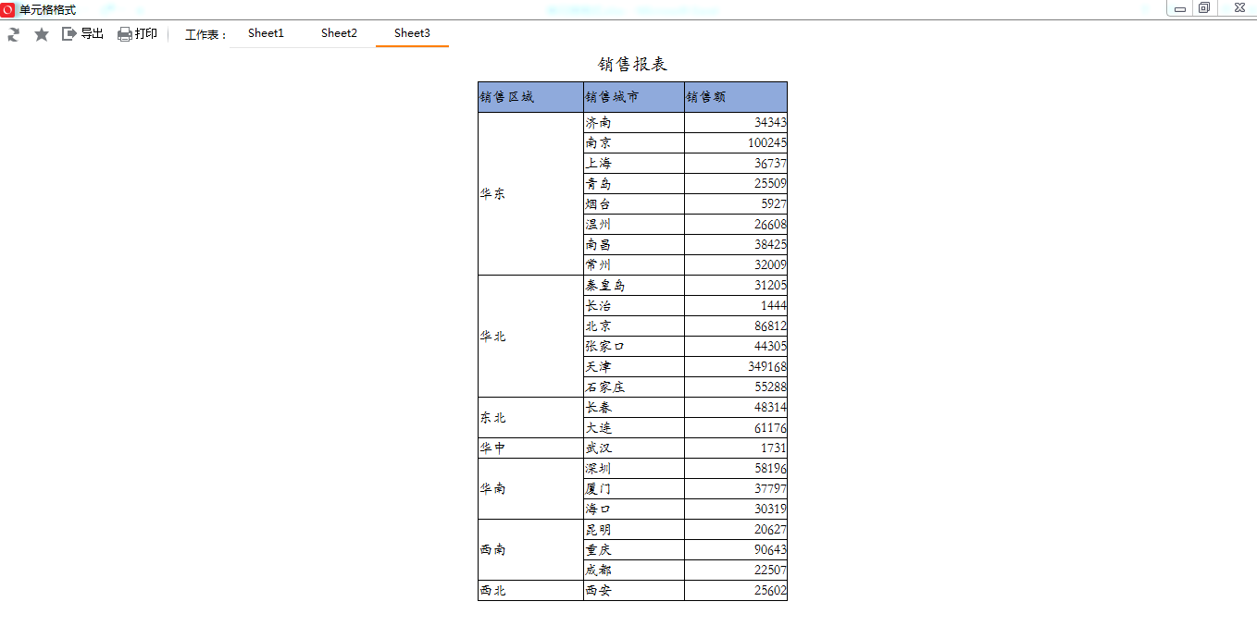
Task: Click the sales value 5927
Action: pyautogui.click(x=774, y=204)
